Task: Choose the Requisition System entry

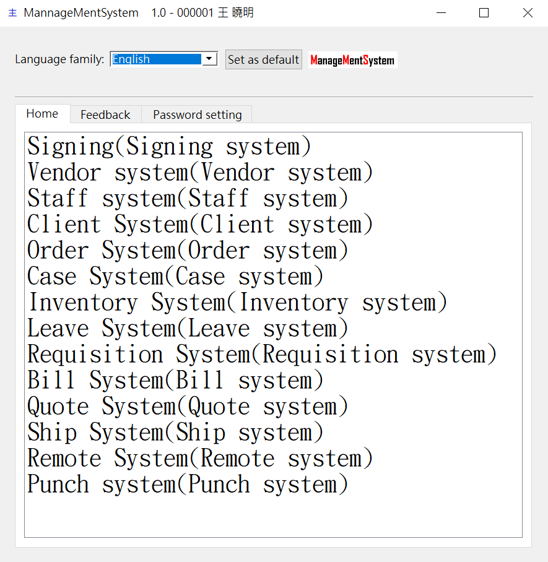Action: (262, 355)
